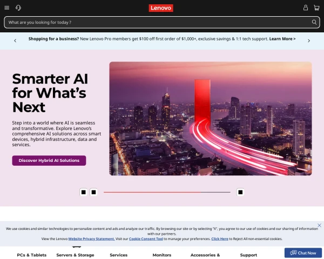Click Discover Hybrid AI Solutions button
The height and width of the screenshot is (259, 324).
pyautogui.click(x=49, y=160)
